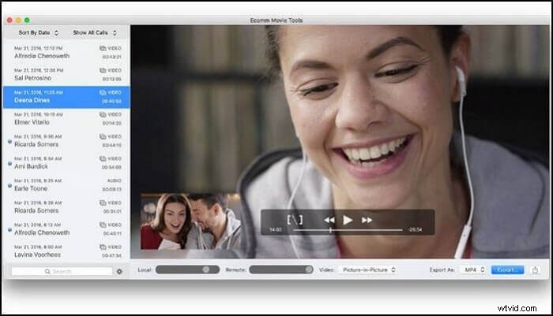Select the Elmer Vitello call
Image resolution: width=553 pixels, height=316 pixels.
[66, 119]
